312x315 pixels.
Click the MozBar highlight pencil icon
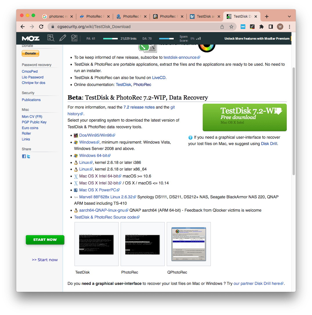pos(63,38)
